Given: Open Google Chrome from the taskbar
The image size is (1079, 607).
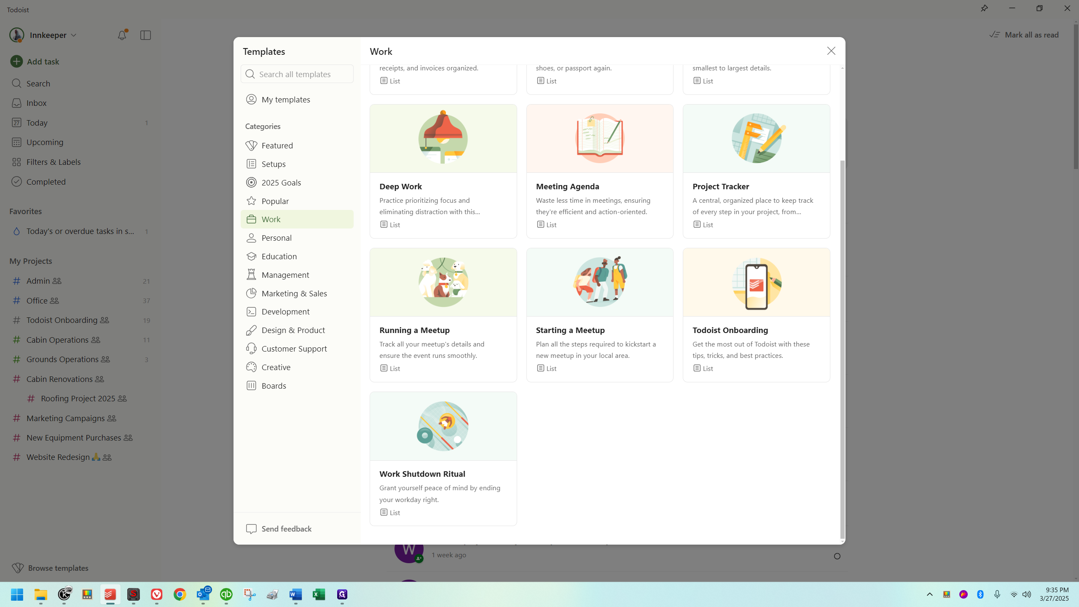Looking at the screenshot, I should coord(180,594).
